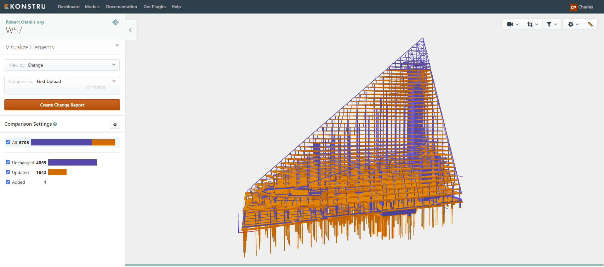Image resolution: width=604 pixels, height=267 pixels.
Task: Click the Charles user name
Action: pos(585,7)
